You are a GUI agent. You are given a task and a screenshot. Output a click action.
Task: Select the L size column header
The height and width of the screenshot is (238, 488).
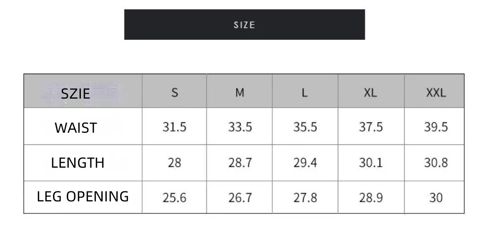coord(305,92)
